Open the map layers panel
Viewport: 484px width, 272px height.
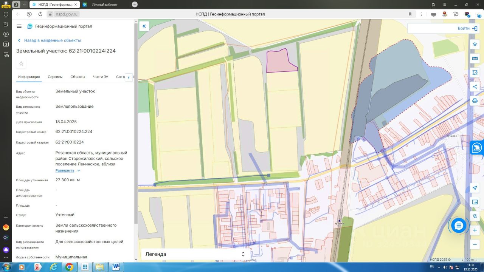pyautogui.click(x=475, y=44)
